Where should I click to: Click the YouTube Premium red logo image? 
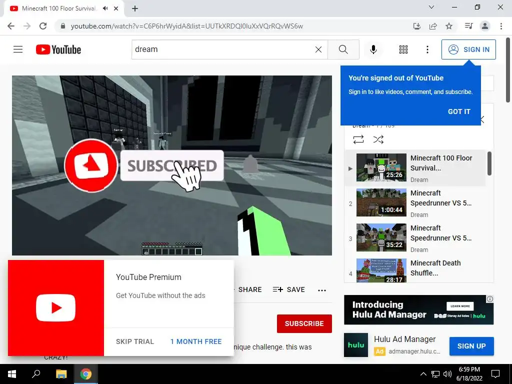(56, 308)
